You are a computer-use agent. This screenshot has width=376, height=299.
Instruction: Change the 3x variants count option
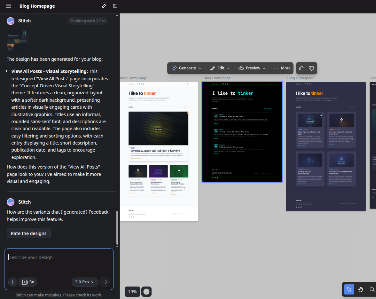pos(28,282)
